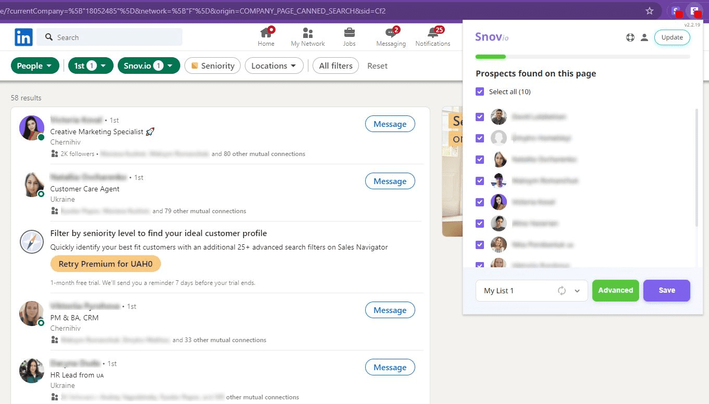Screen dimensions: 709x404
Task: Open Notifications bell icon
Action: pyautogui.click(x=432, y=33)
